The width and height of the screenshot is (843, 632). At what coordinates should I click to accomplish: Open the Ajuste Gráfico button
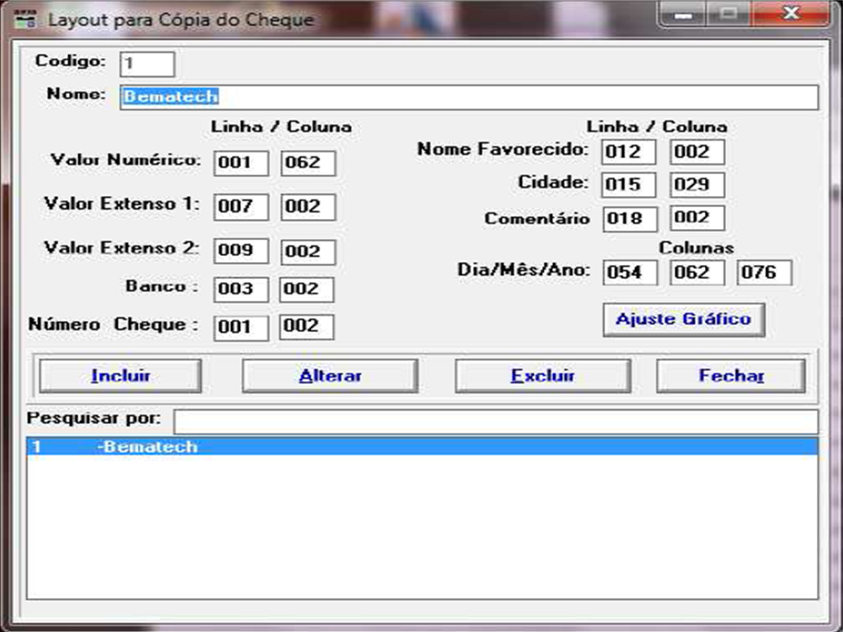(x=684, y=320)
